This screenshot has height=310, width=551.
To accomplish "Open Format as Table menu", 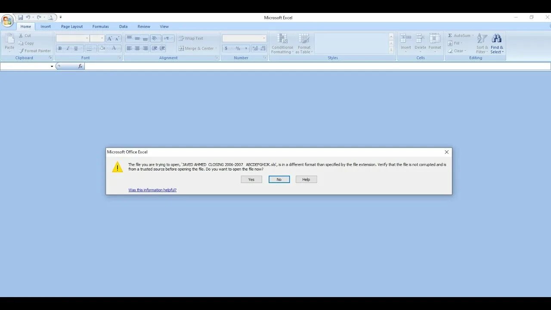I will coord(304,43).
